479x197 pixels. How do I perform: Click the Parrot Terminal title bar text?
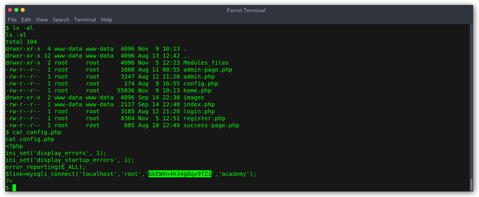tap(246, 10)
